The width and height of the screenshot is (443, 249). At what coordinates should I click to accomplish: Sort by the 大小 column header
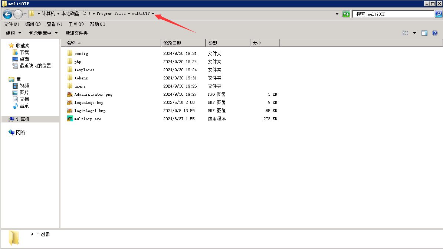pyautogui.click(x=265, y=43)
